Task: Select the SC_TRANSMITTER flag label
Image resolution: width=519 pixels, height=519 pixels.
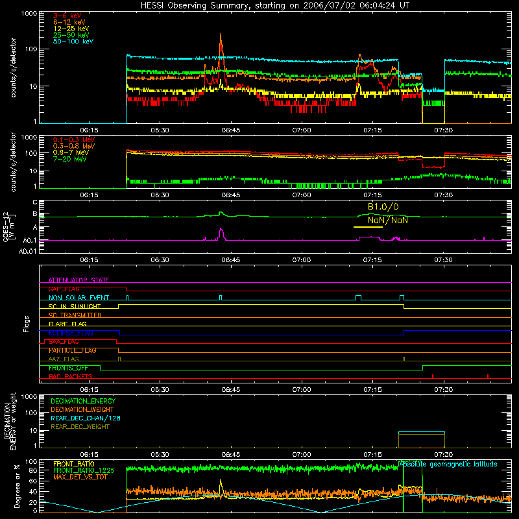Action: point(75,315)
